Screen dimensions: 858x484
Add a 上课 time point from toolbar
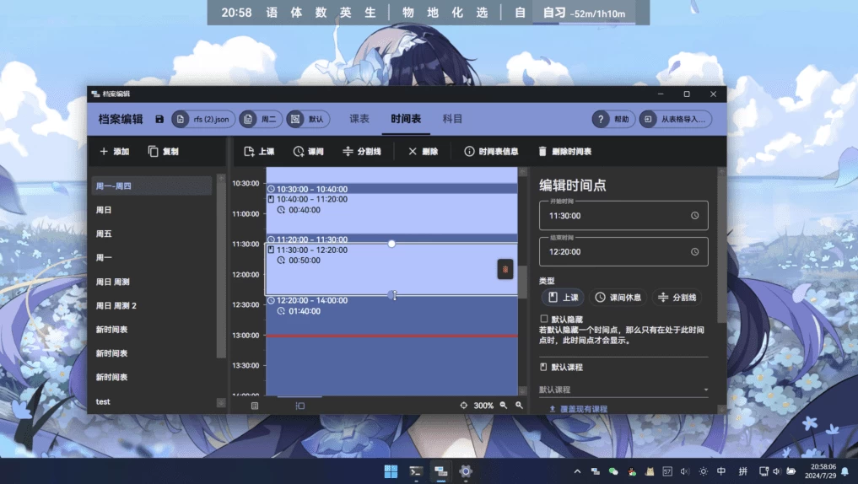(259, 152)
